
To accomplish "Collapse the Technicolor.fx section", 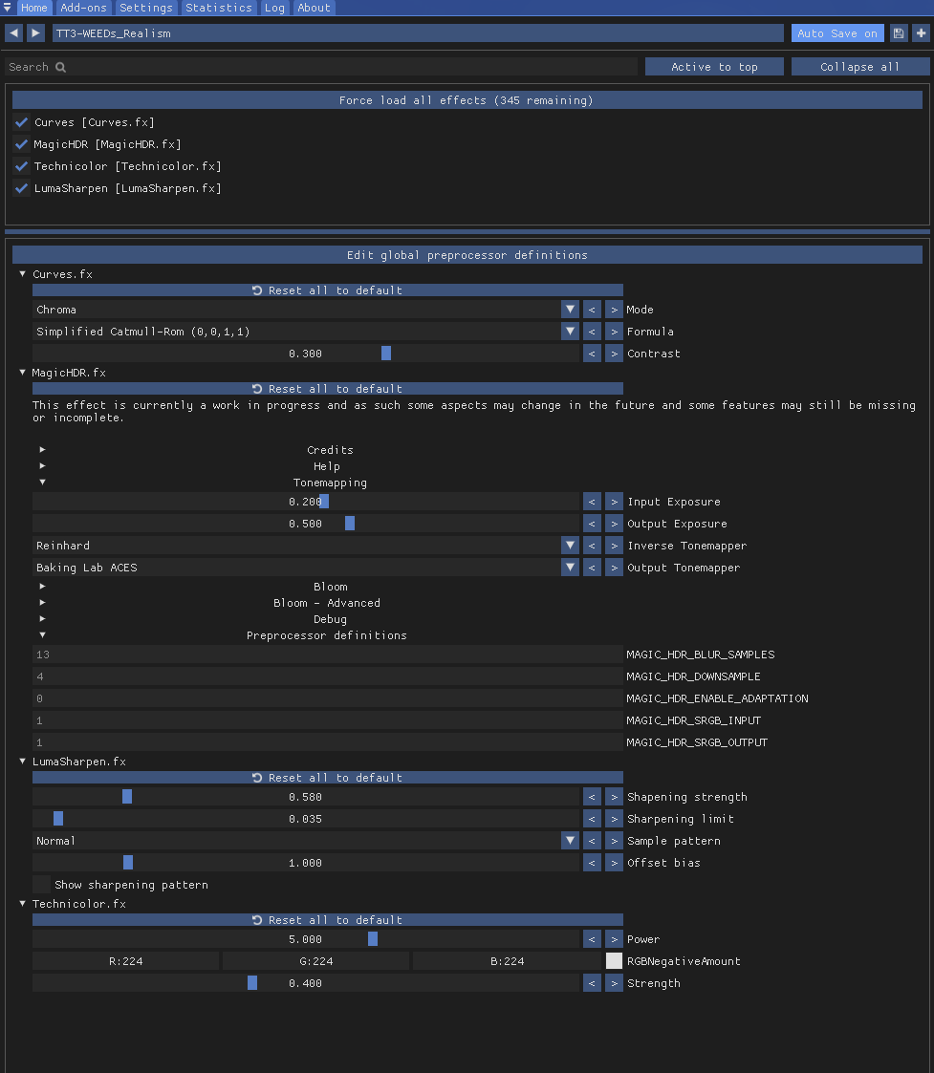I will [x=23, y=904].
